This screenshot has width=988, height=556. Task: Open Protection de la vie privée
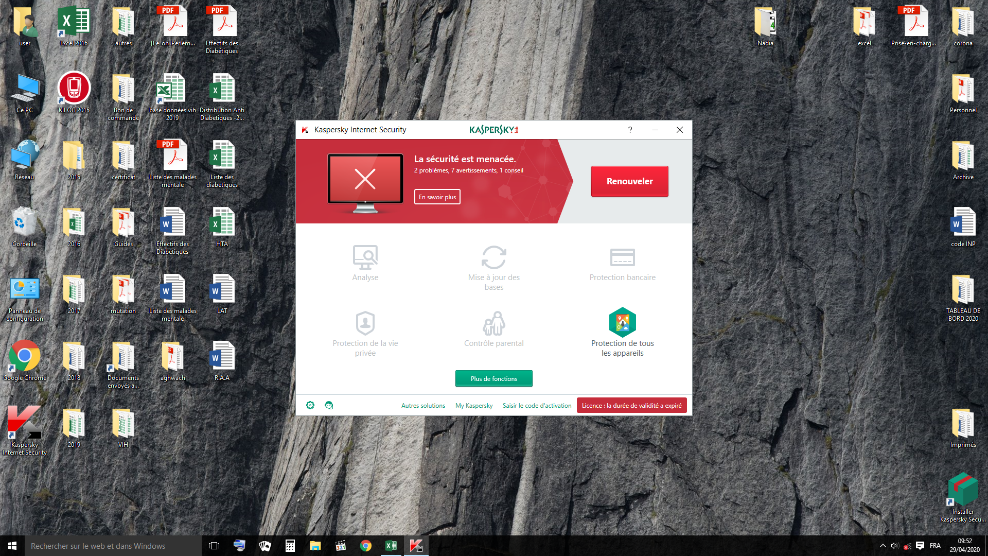point(365,334)
